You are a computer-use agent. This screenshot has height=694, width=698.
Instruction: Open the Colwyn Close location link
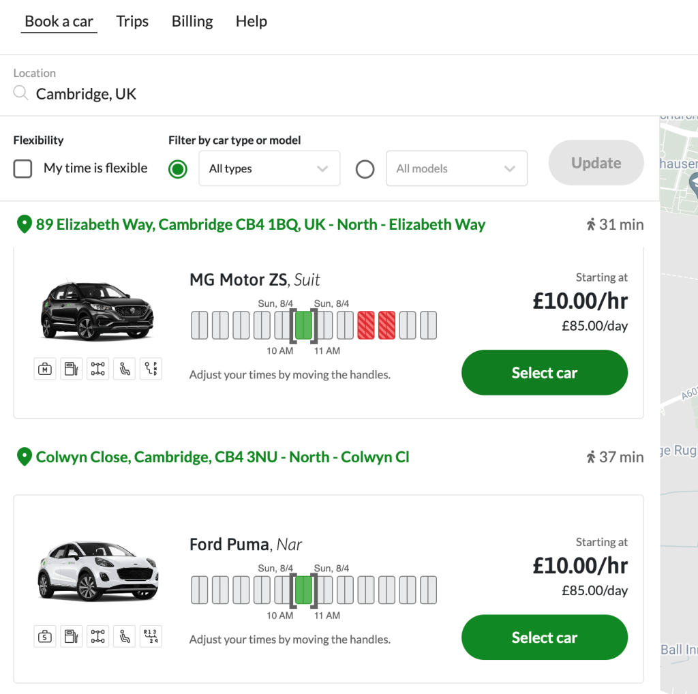pyautogui.click(x=223, y=457)
